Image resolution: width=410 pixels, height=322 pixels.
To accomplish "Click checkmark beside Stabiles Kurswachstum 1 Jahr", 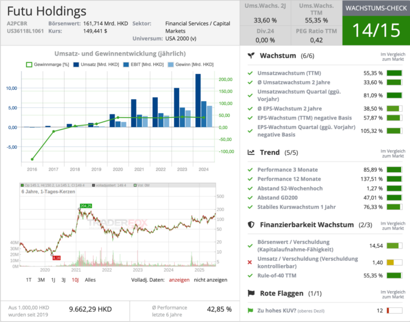I will (250, 207).
